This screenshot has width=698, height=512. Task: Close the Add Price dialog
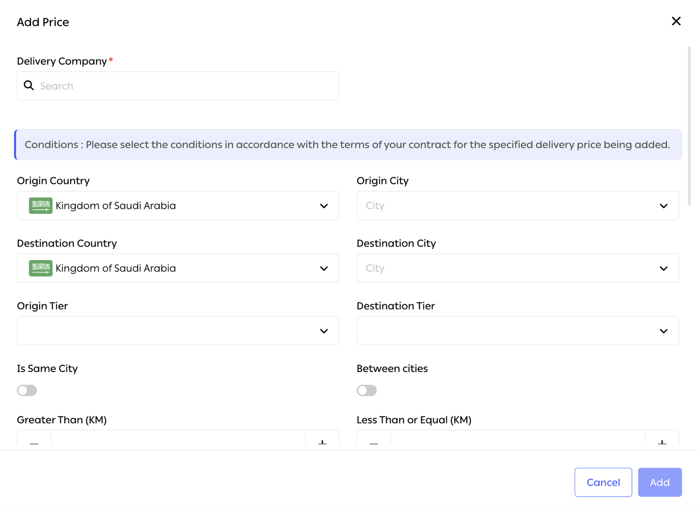pyautogui.click(x=676, y=21)
